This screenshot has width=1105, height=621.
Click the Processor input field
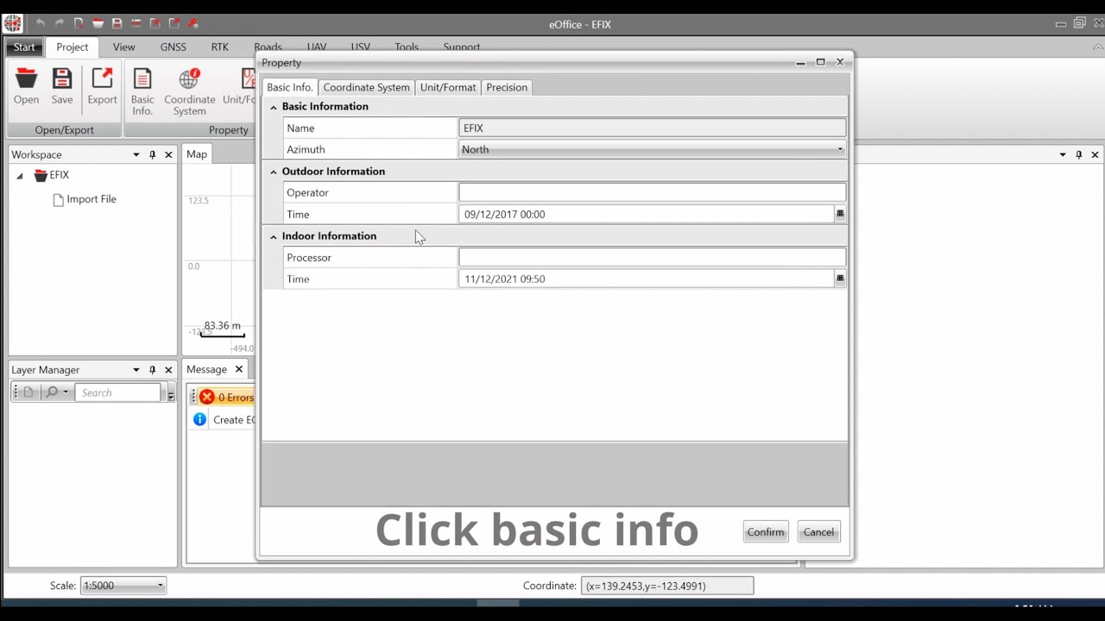(x=652, y=257)
